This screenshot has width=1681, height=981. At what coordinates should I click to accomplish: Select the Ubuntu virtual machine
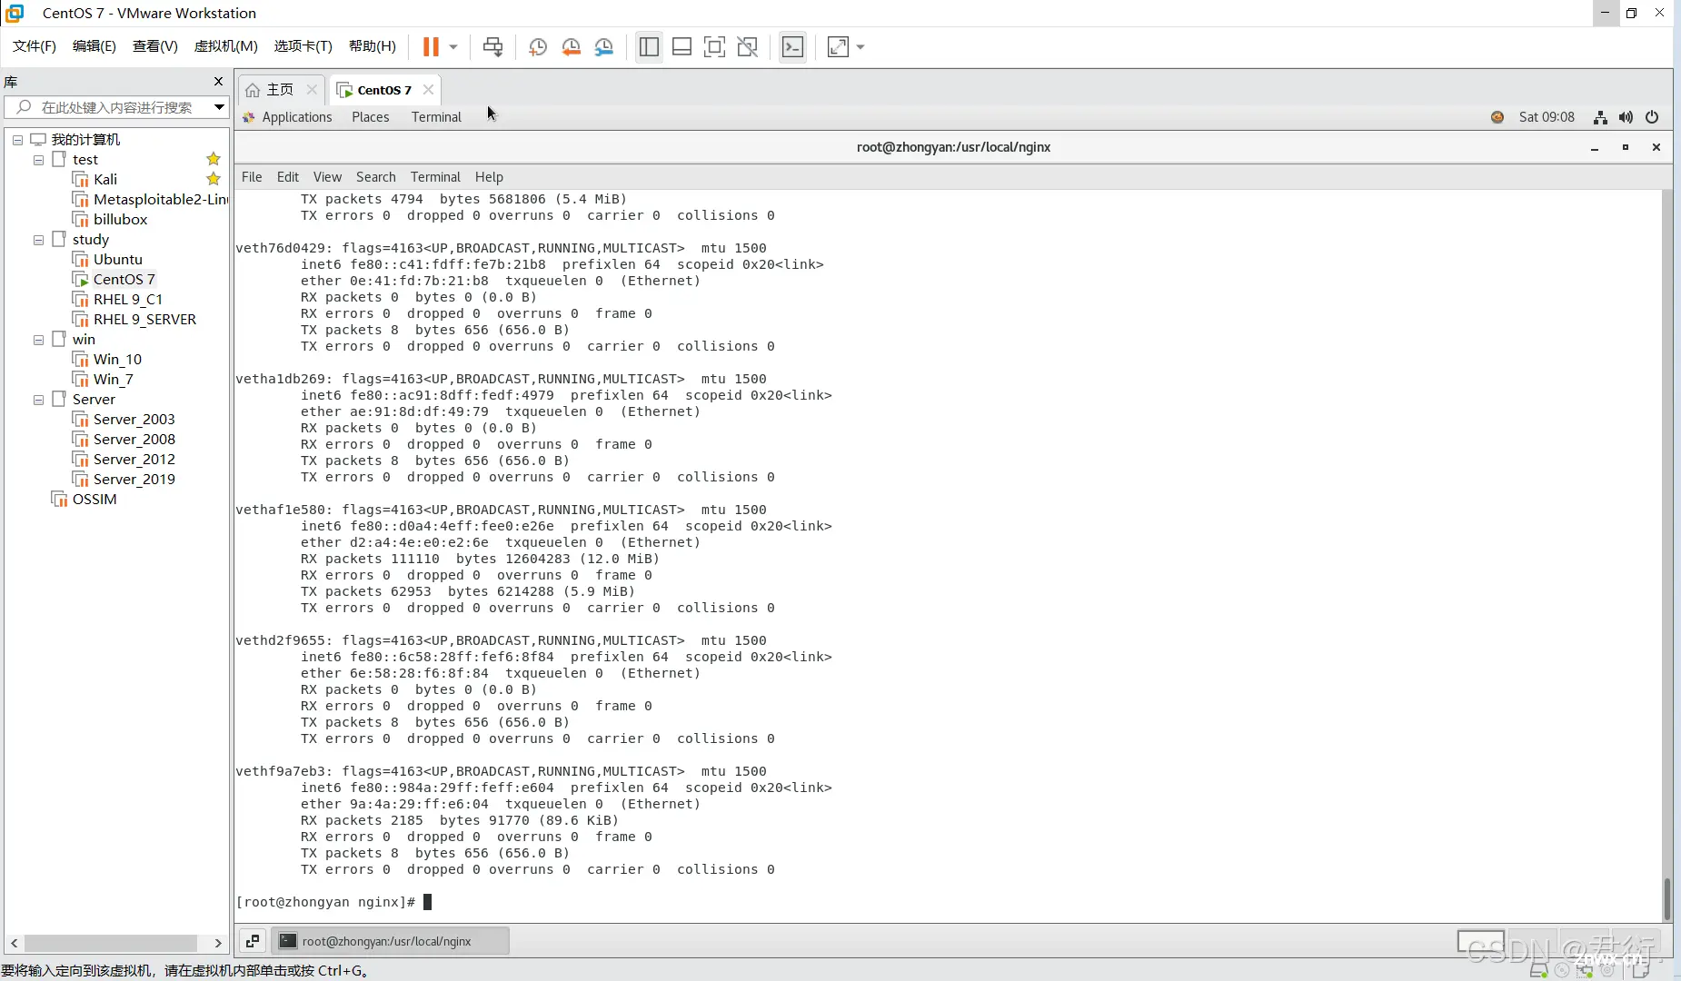117,259
